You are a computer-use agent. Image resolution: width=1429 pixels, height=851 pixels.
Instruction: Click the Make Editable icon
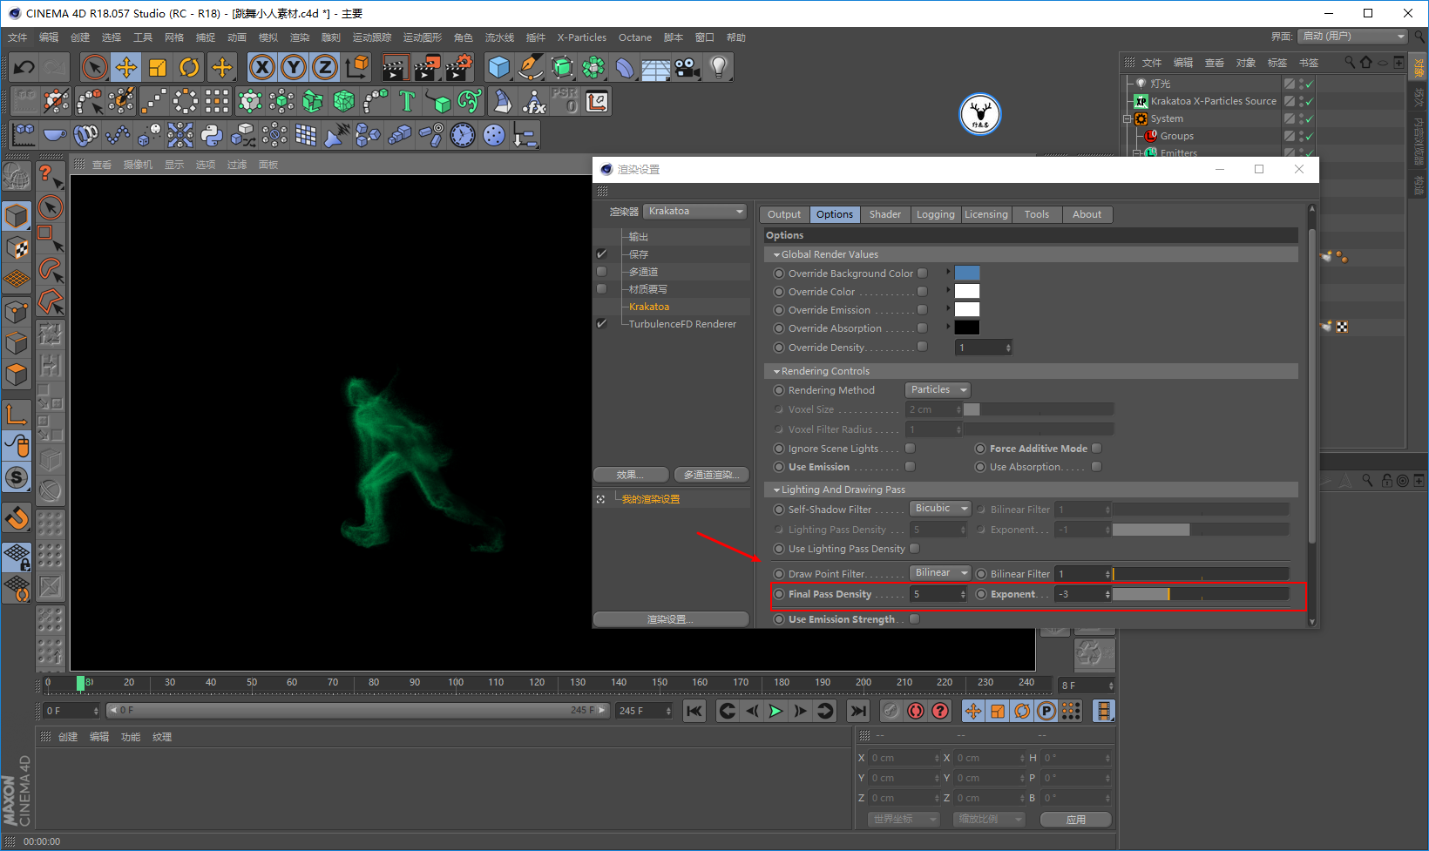[17, 177]
